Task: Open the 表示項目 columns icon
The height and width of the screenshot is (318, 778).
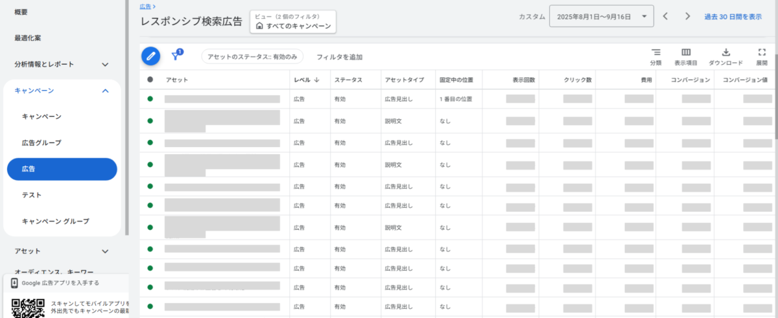Action: point(685,52)
